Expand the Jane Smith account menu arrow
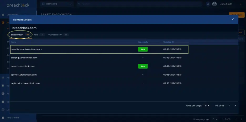Viewport: 246px width, 122px height. pos(240,4)
